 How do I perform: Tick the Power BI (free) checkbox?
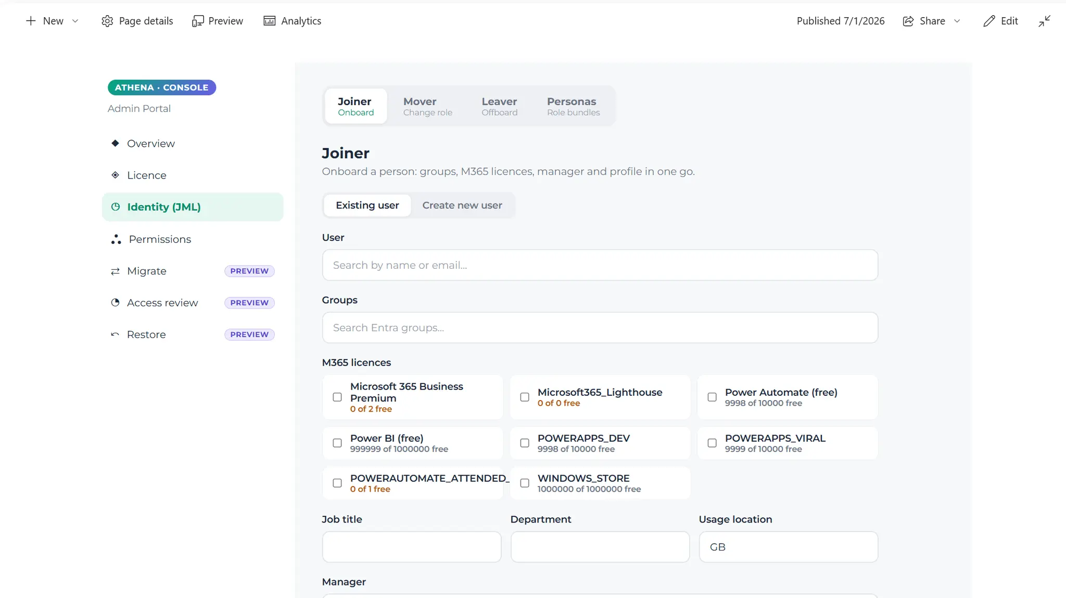(337, 443)
